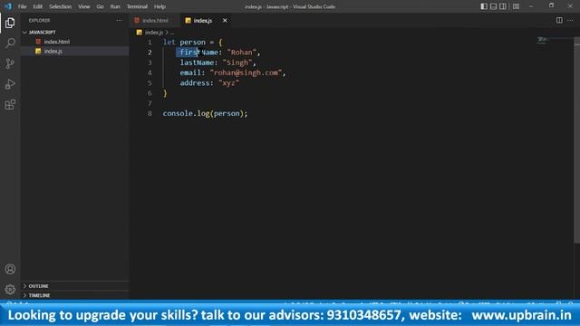Toggle primary sidebar layout icon
This screenshot has height=326, width=580.
point(484,6)
